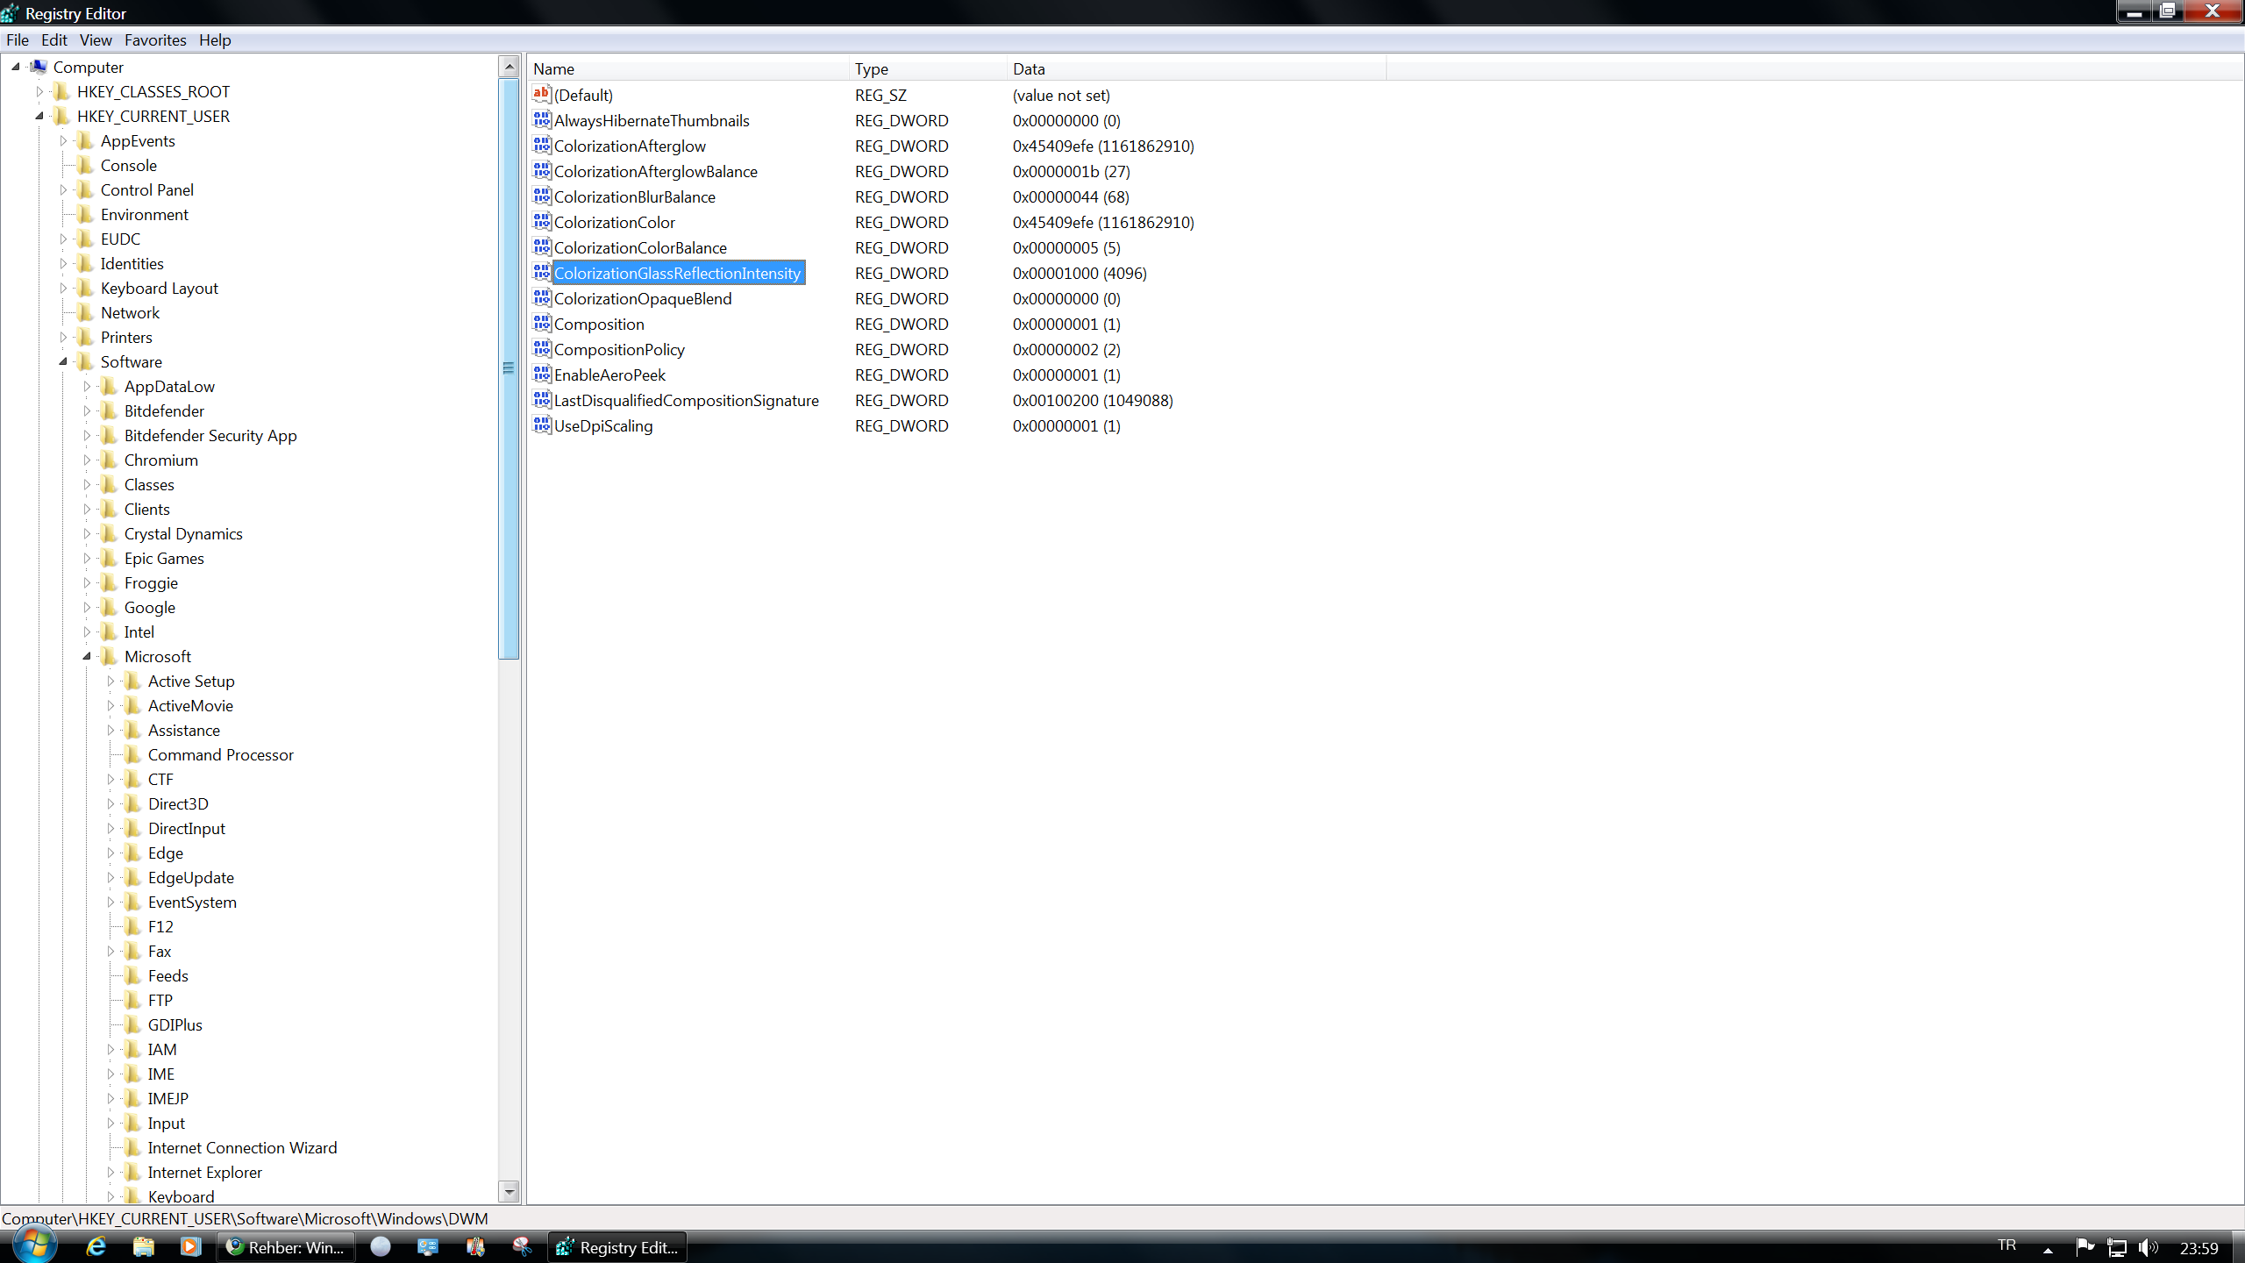Image resolution: width=2245 pixels, height=1263 pixels.
Task: Click the network tray icon
Action: click(x=2117, y=1247)
